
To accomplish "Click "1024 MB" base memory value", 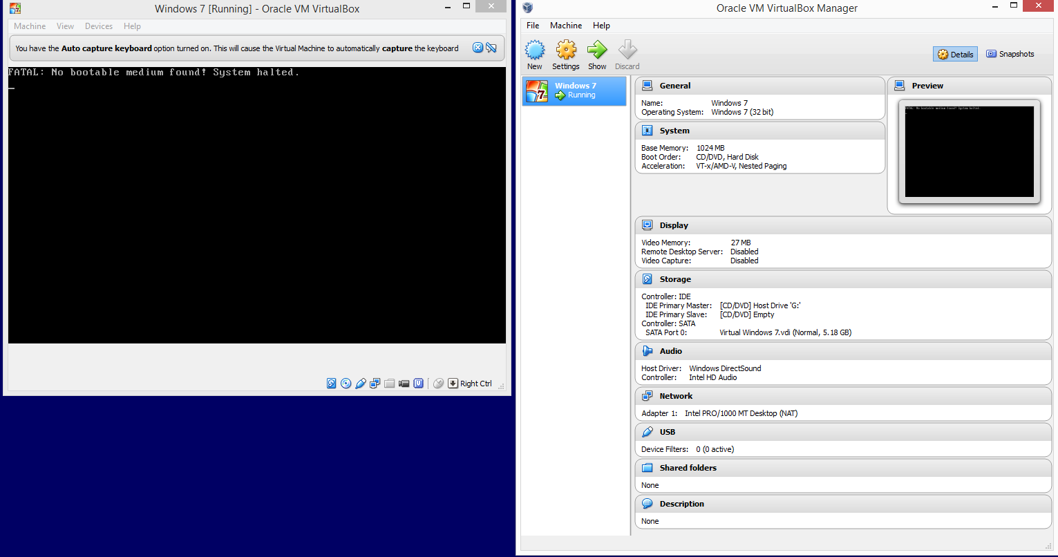I will 710,148.
